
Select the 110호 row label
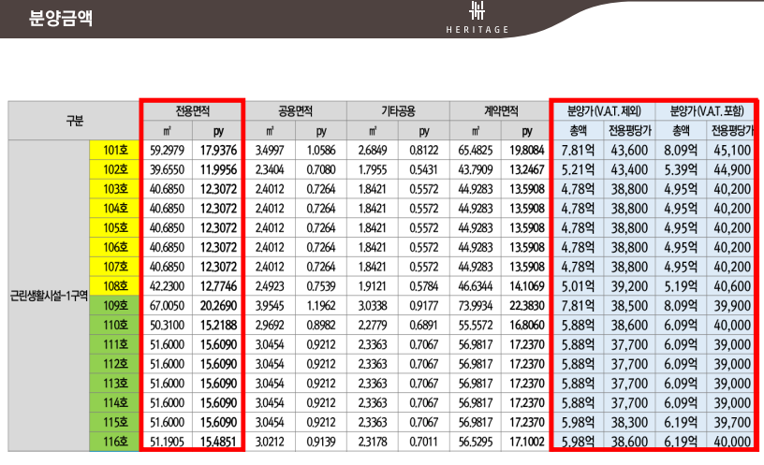click(x=115, y=325)
